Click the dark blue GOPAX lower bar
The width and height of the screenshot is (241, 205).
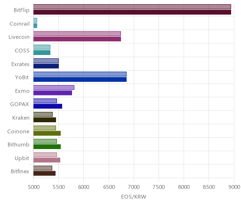48,106
